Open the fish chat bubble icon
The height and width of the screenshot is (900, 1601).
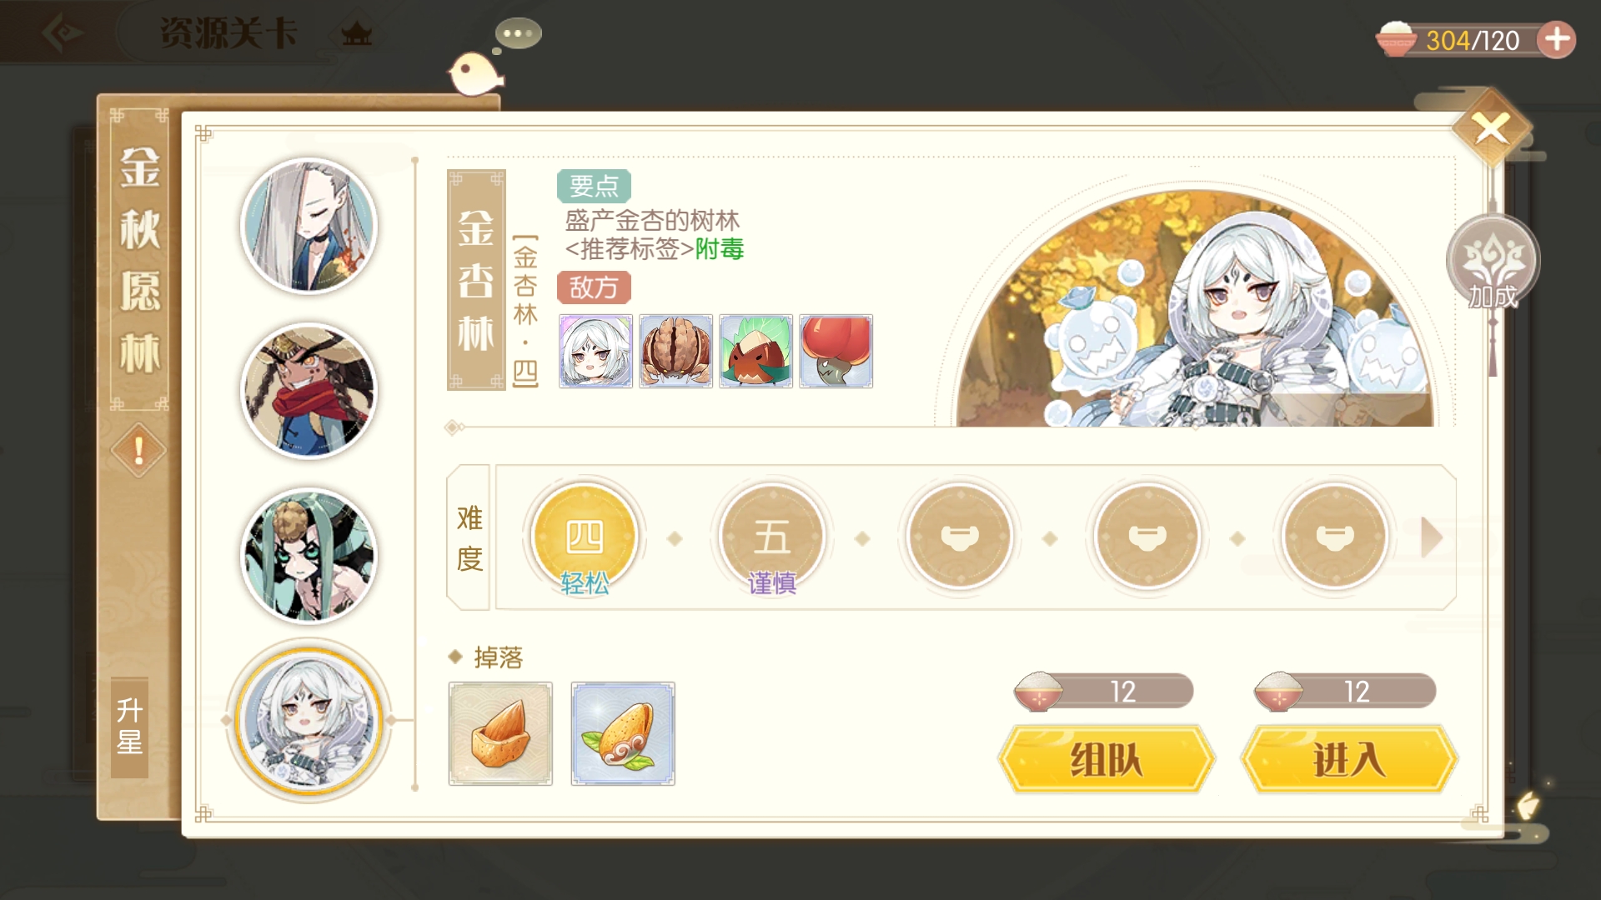tap(476, 73)
